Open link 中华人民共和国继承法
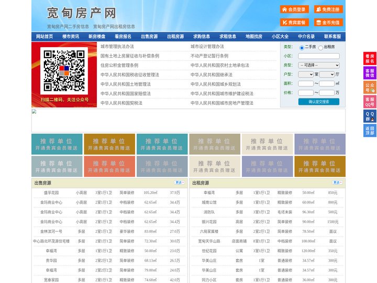The image size is (377, 283). click(x=212, y=74)
